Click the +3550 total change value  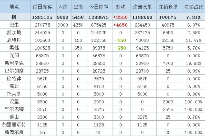(121, 17)
